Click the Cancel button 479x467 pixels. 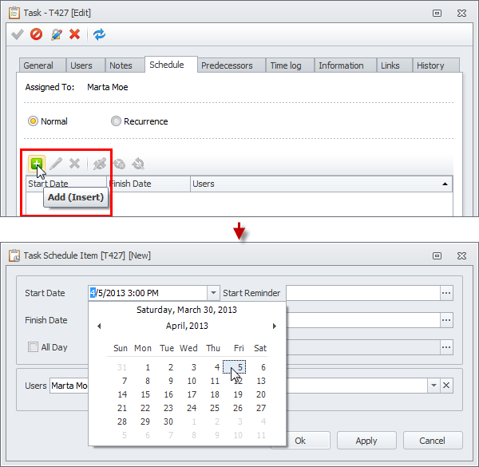(432, 441)
